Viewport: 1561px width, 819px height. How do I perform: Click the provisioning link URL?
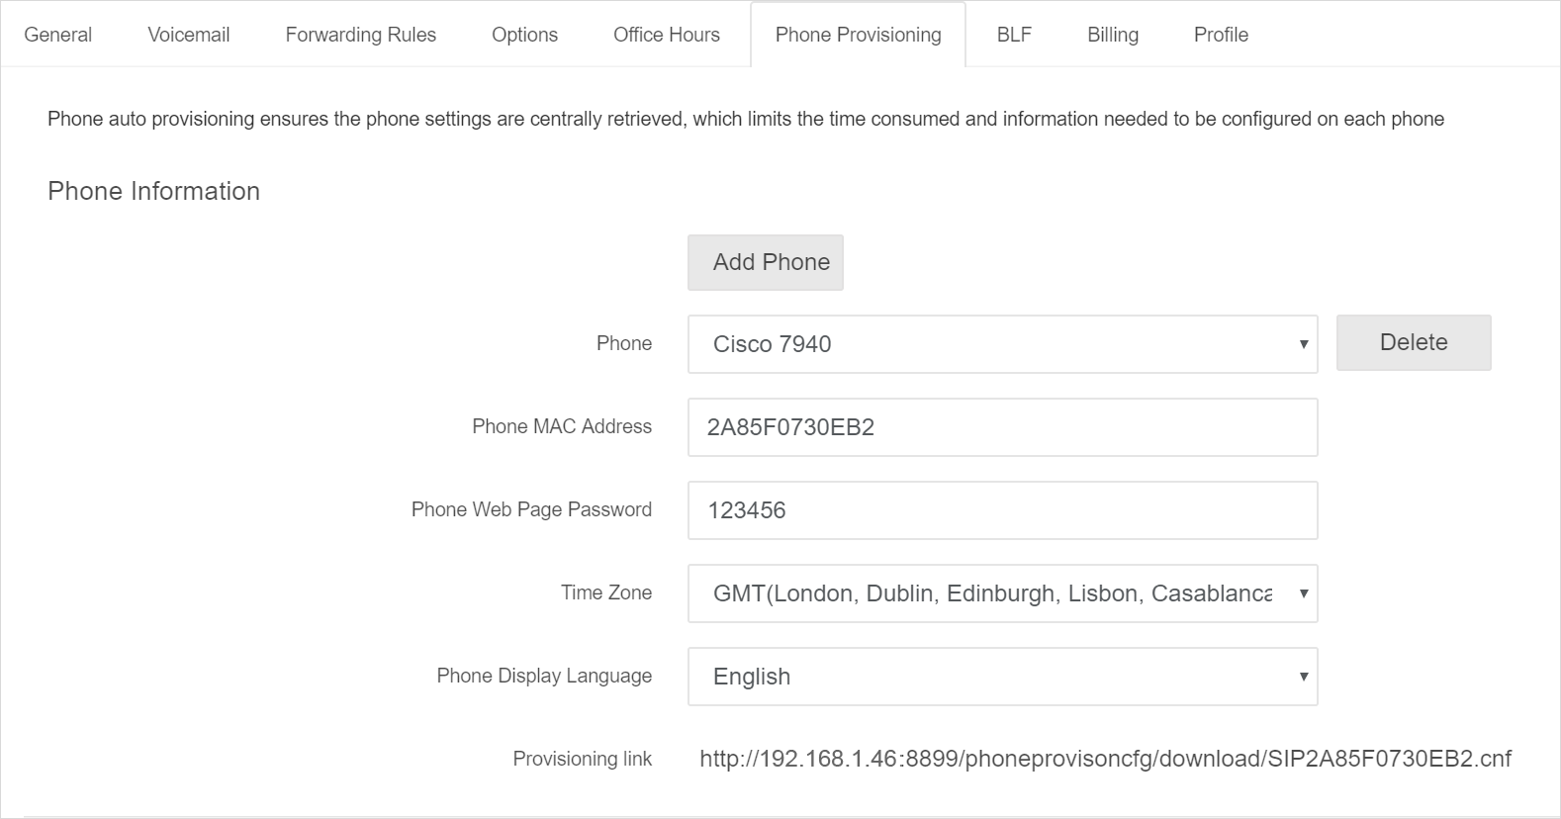click(x=1105, y=759)
